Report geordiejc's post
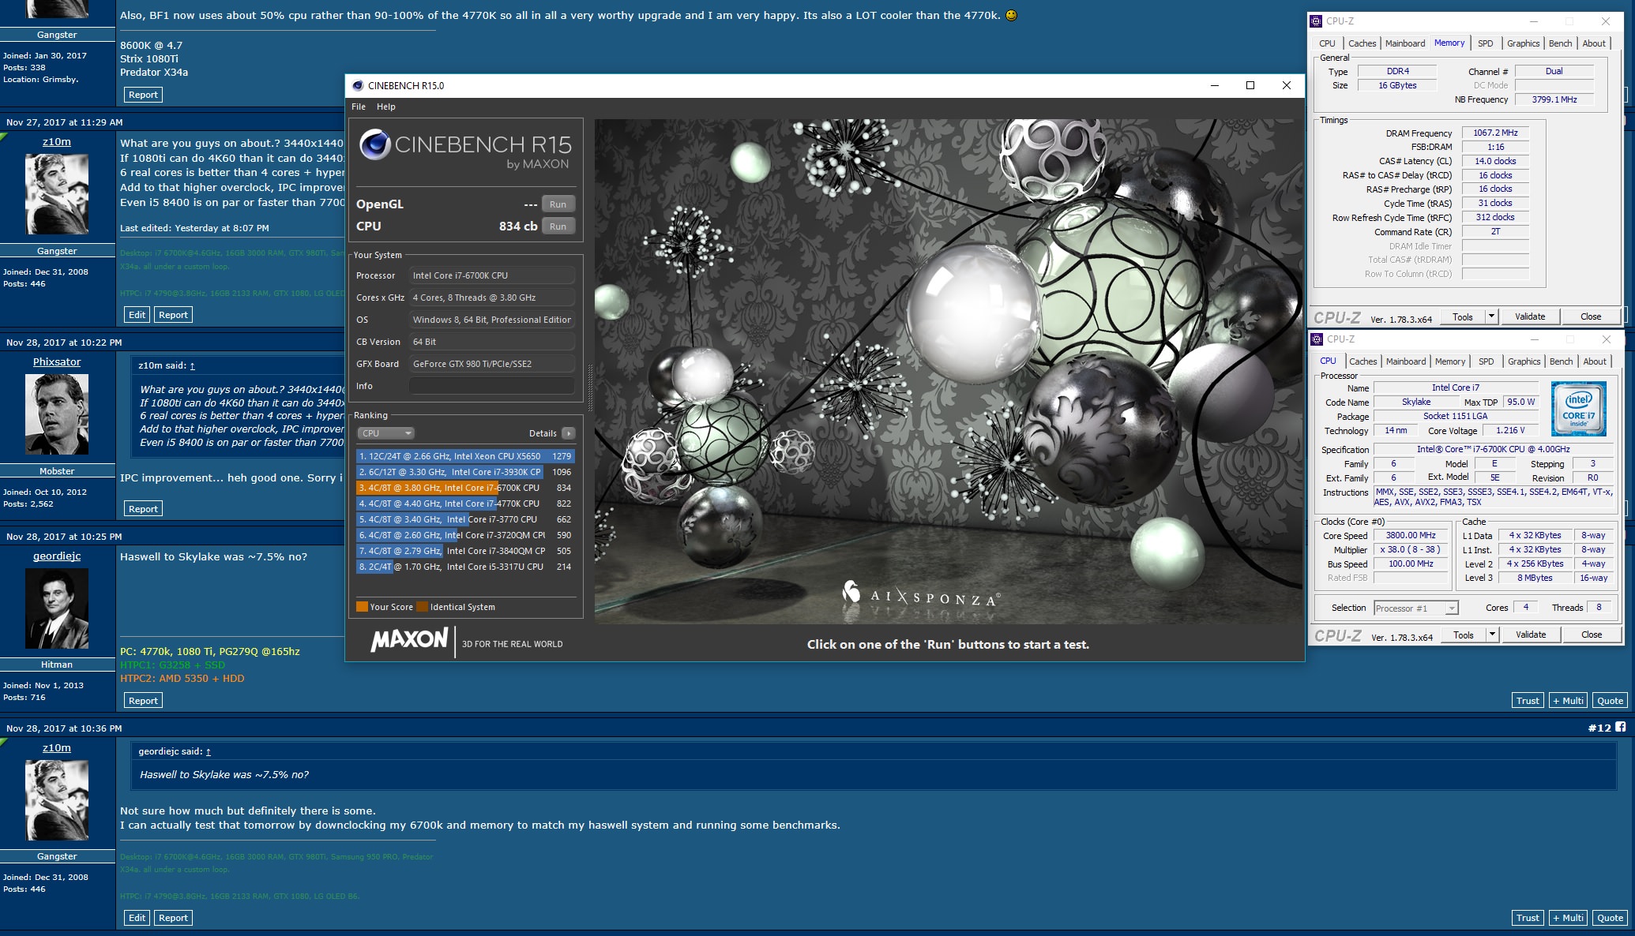Screen dimensions: 1635x936 click(143, 701)
